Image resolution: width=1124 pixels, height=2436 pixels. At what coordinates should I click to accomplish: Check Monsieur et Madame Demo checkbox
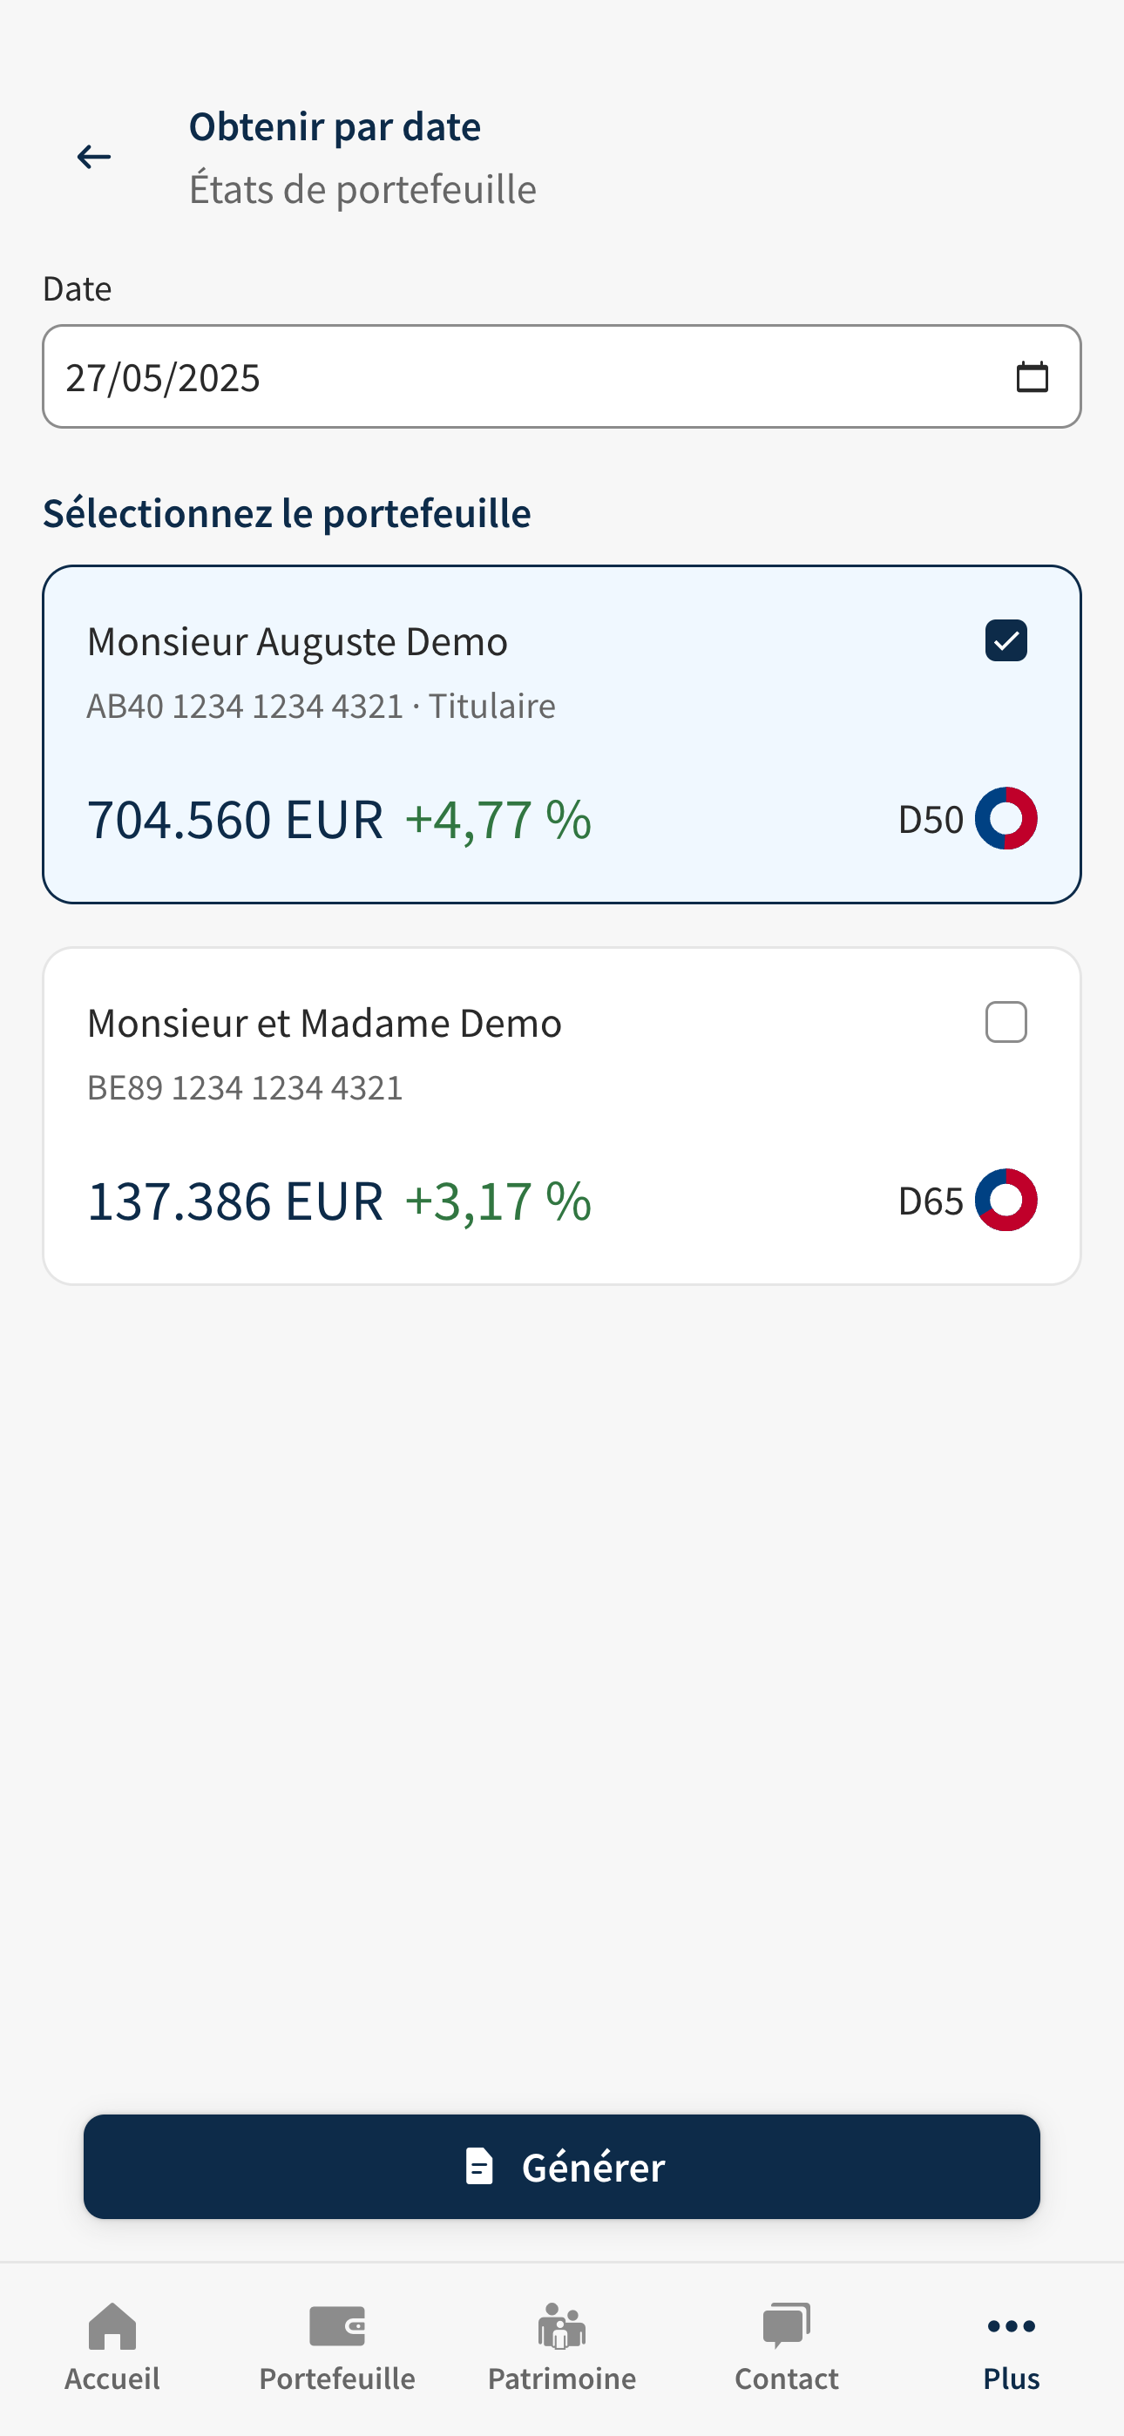pos(1006,1022)
